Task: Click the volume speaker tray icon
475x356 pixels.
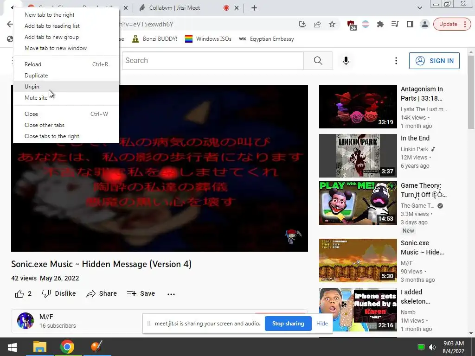Action: [x=432, y=347]
